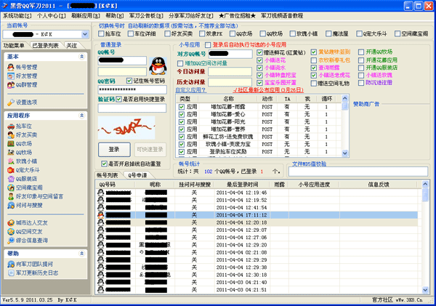Click the 登录 button
This screenshot has width=436, height=306.
113,149
